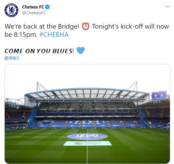Screen dimensions: 174x164
Task: Click the Premier League banner on pitch
Action: click(x=88, y=143)
